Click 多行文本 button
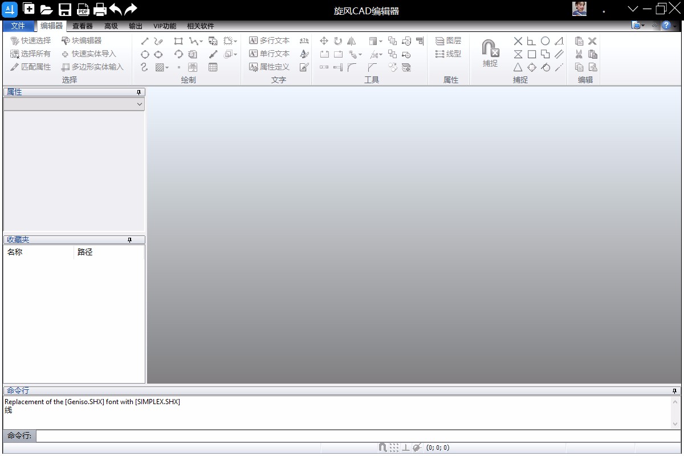The height and width of the screenshot is (456, 684). pos(270,41)
